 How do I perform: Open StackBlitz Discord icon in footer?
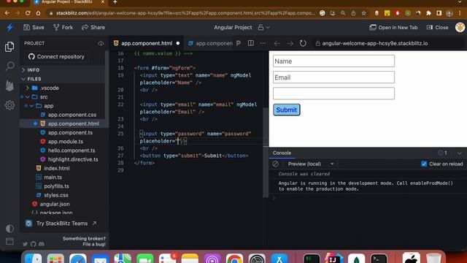point(42,244)
